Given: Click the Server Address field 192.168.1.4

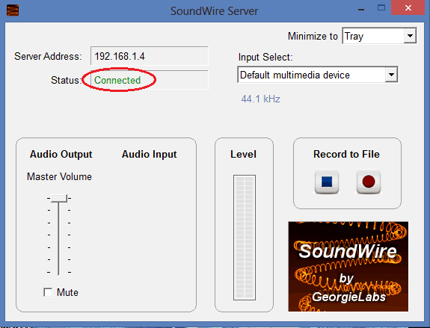Looking at the screenshot, I should (149, 56).
